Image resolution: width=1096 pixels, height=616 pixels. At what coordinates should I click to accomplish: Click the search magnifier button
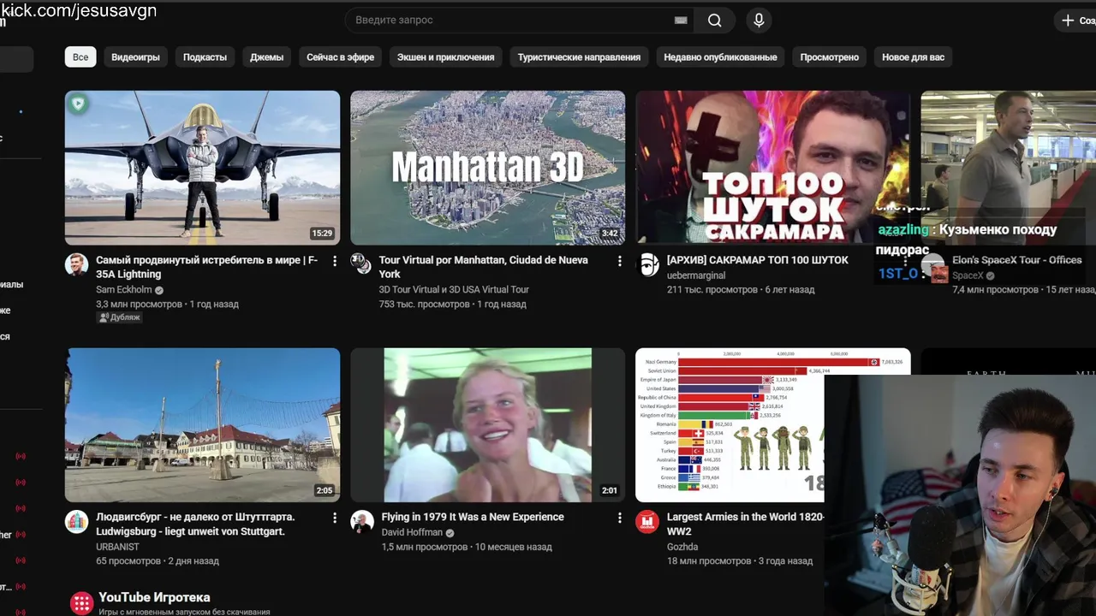click(715, 21)
